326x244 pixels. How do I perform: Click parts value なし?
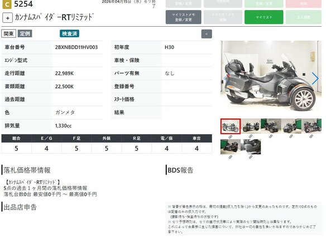[x=170, y=73]
